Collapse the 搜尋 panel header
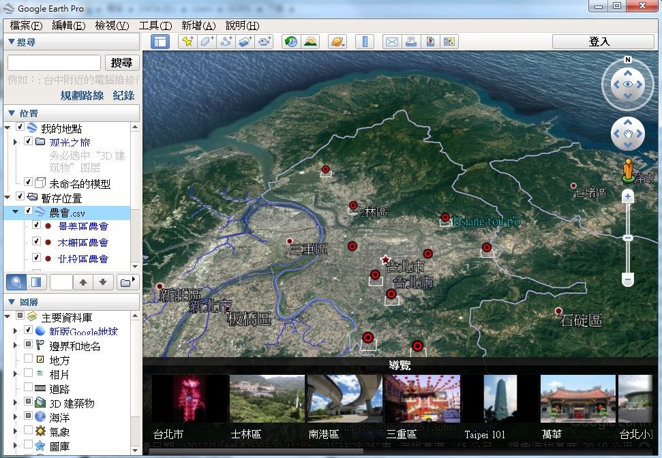This screenshot has height=458, width=662. pyautogui.click(x=71, y=42)
